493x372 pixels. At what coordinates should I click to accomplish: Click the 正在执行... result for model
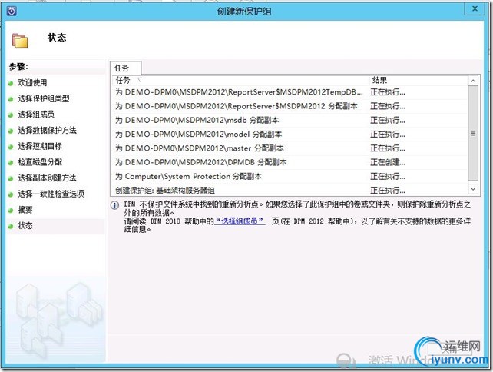pyautogui.click(x=388, y=135)
